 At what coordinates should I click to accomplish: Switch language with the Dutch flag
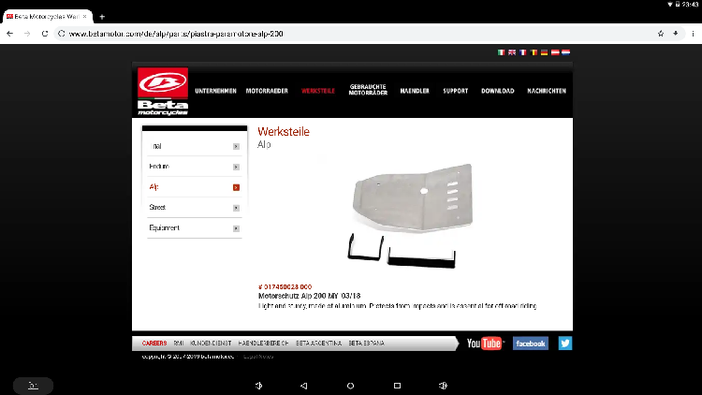coord(566,52)
